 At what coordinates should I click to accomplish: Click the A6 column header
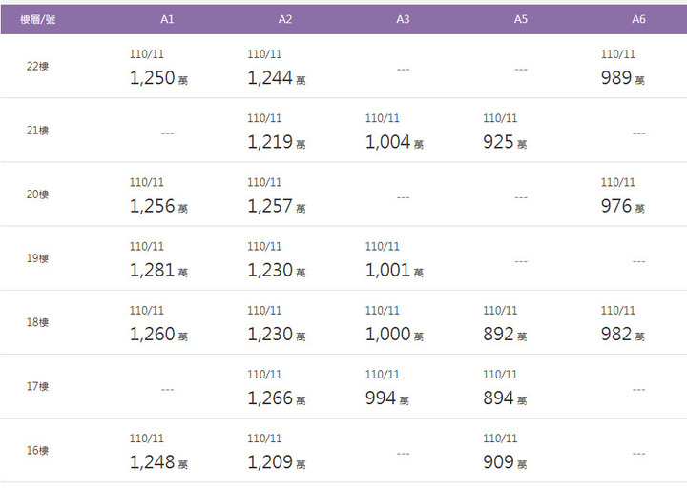638,19
